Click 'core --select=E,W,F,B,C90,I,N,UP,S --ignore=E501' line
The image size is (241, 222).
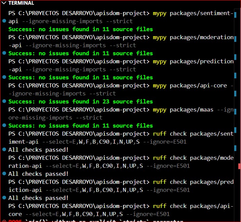point(89,214)
